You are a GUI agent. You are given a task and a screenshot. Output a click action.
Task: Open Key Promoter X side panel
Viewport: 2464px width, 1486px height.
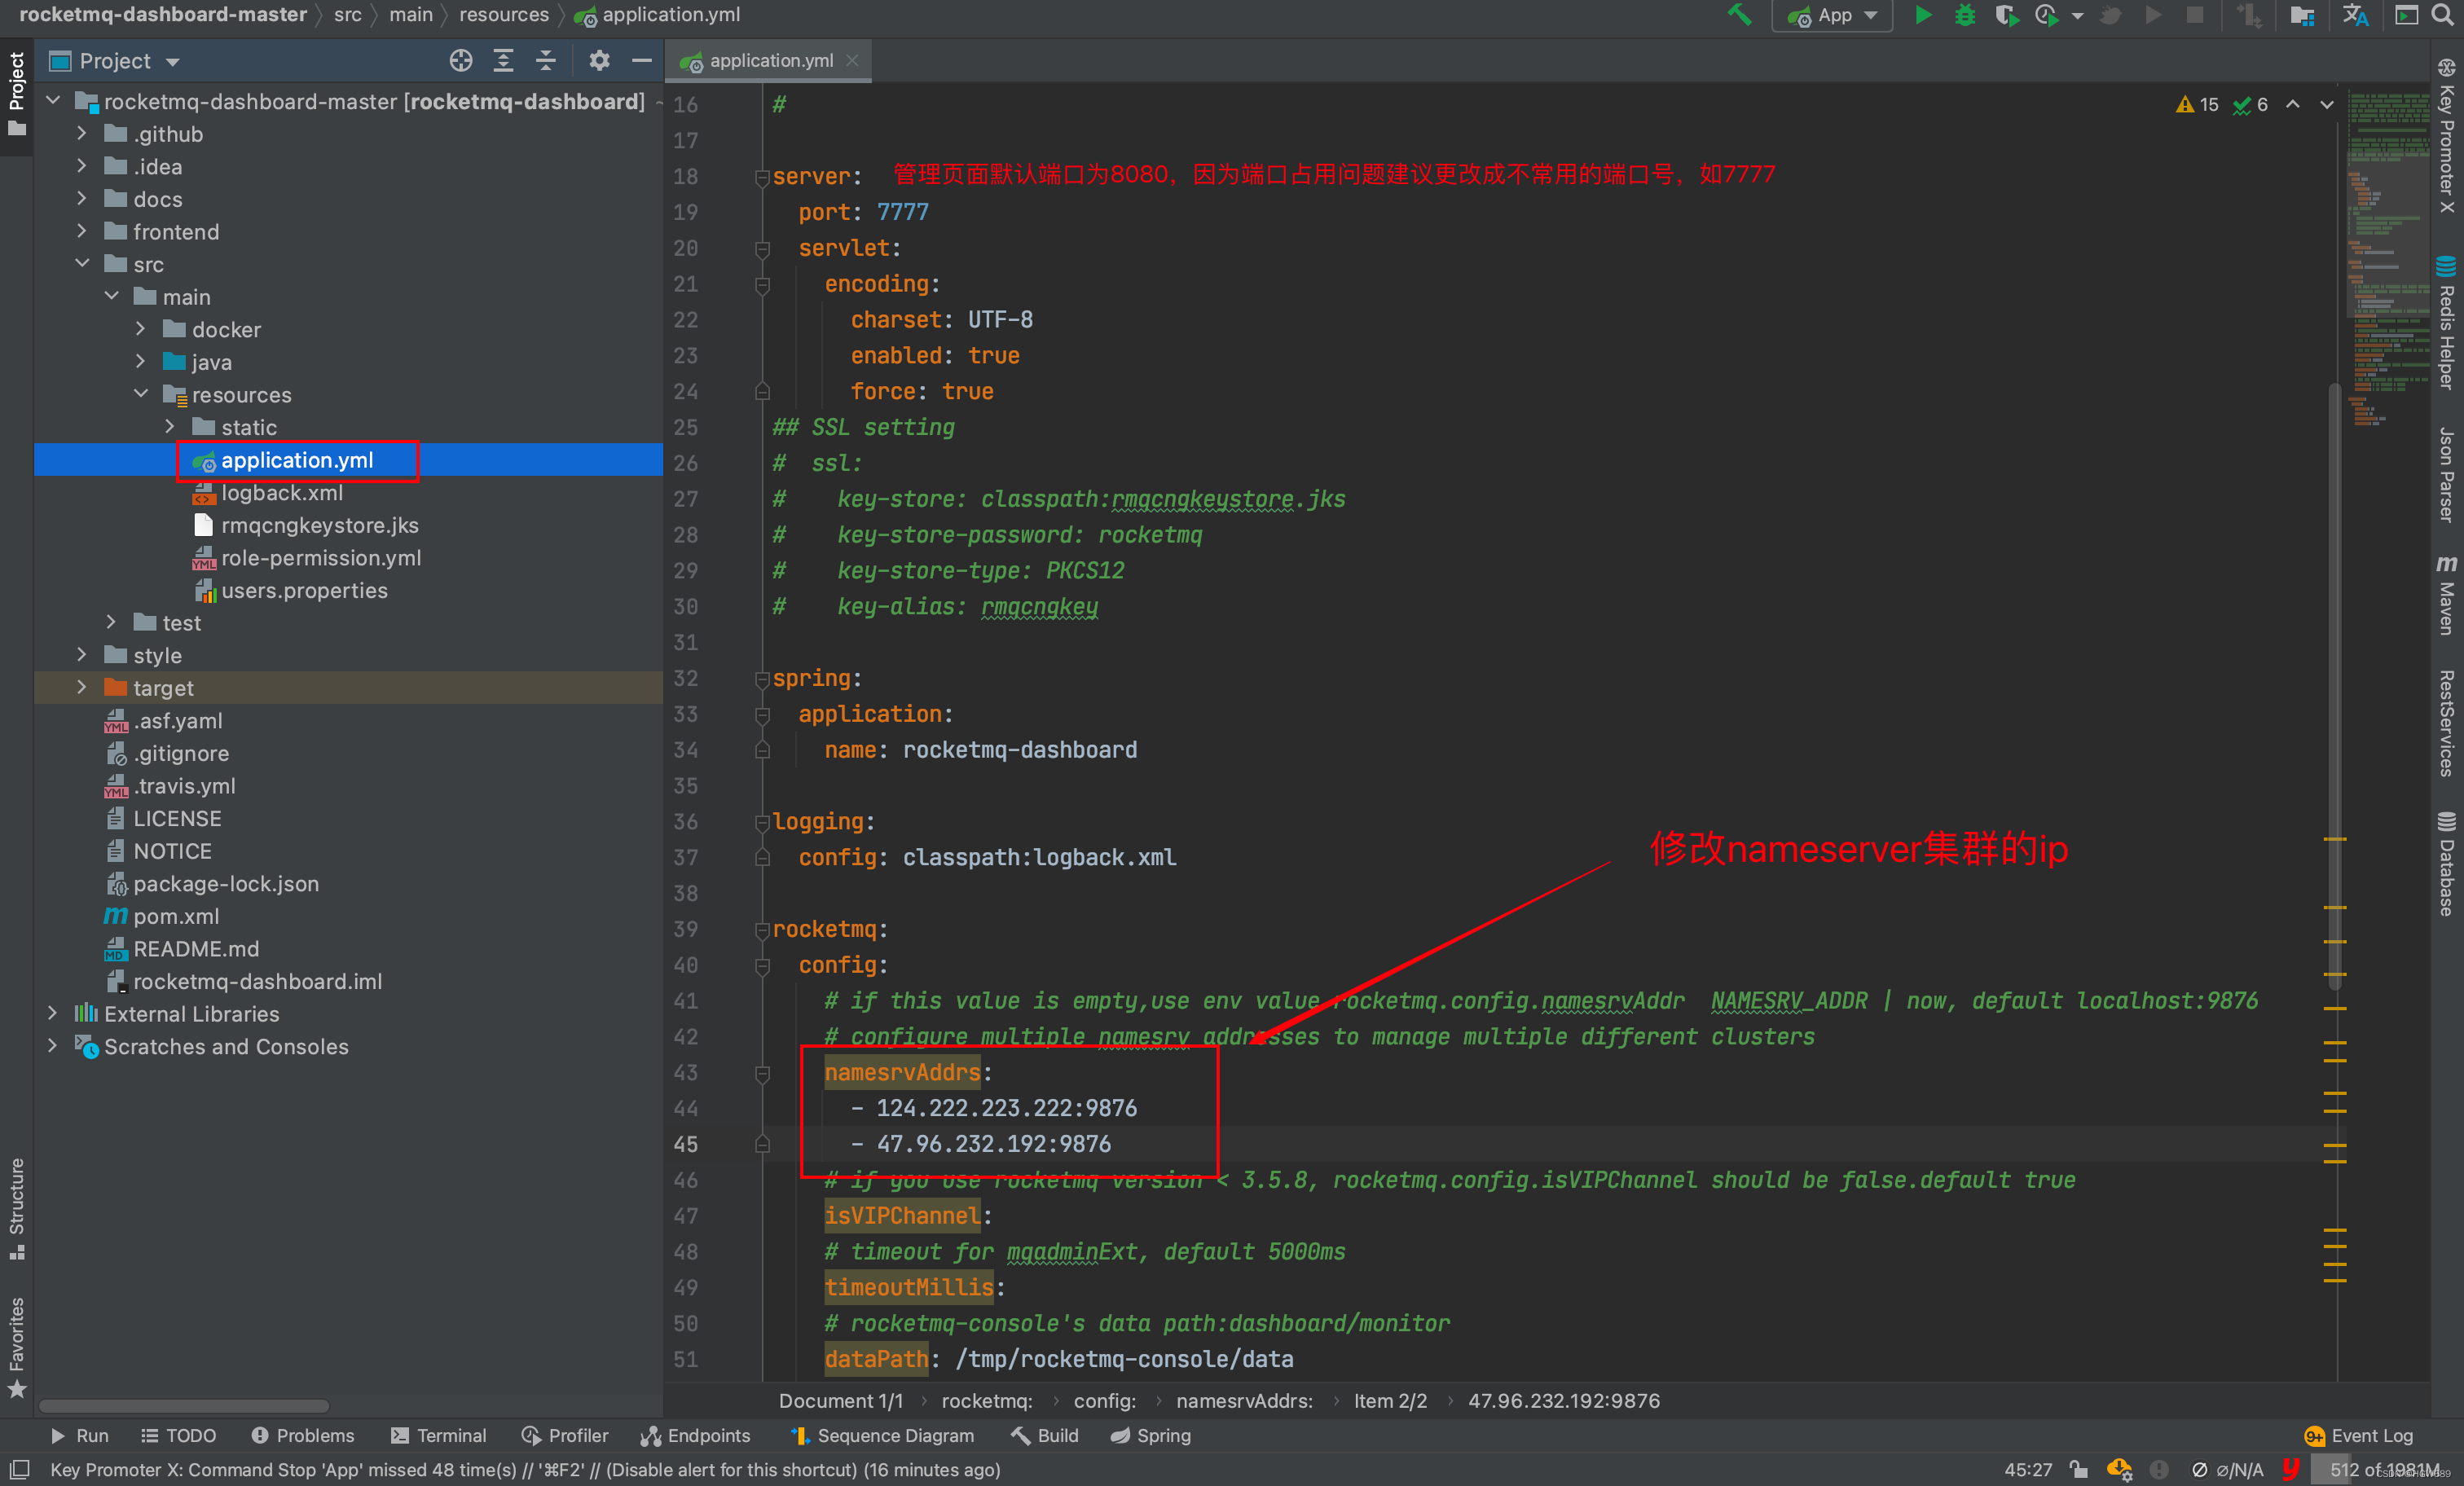pos(2446,135)
